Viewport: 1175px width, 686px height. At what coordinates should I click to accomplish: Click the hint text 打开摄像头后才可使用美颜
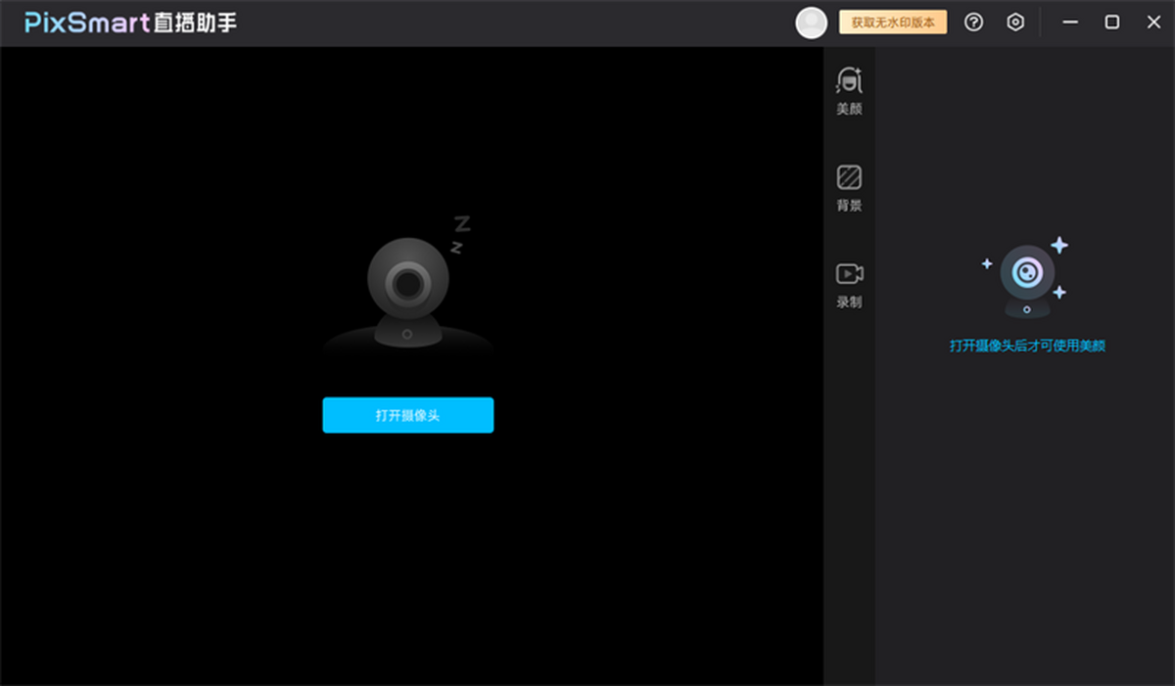1028,345
